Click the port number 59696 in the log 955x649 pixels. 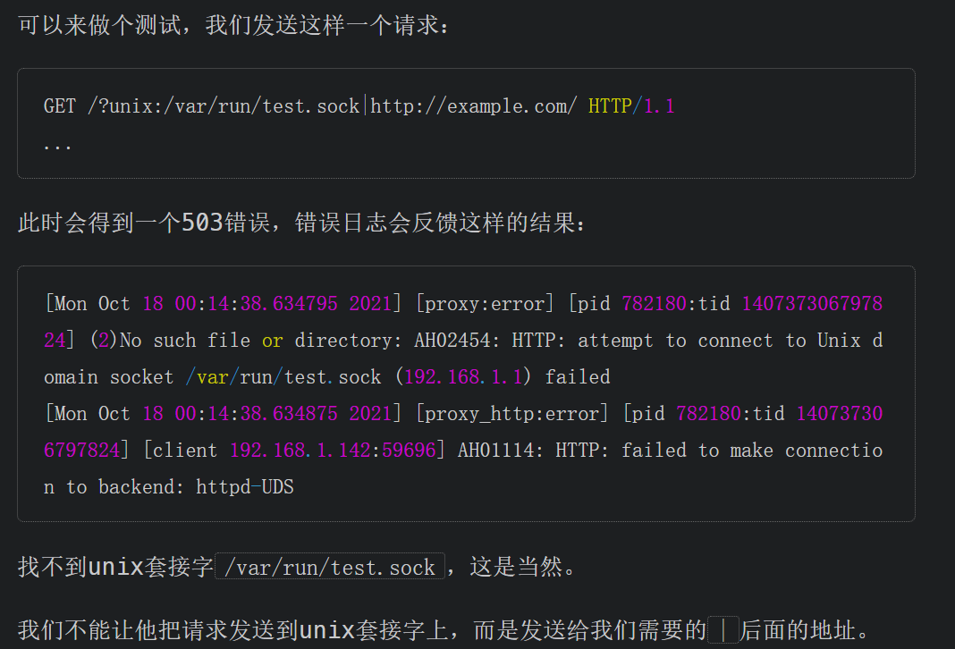tap(409, 451)
